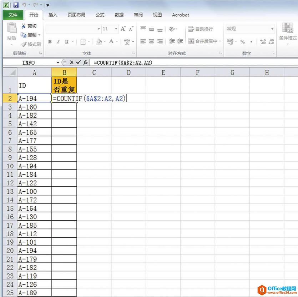Click the Save icon in quick access toolbar

16,5
